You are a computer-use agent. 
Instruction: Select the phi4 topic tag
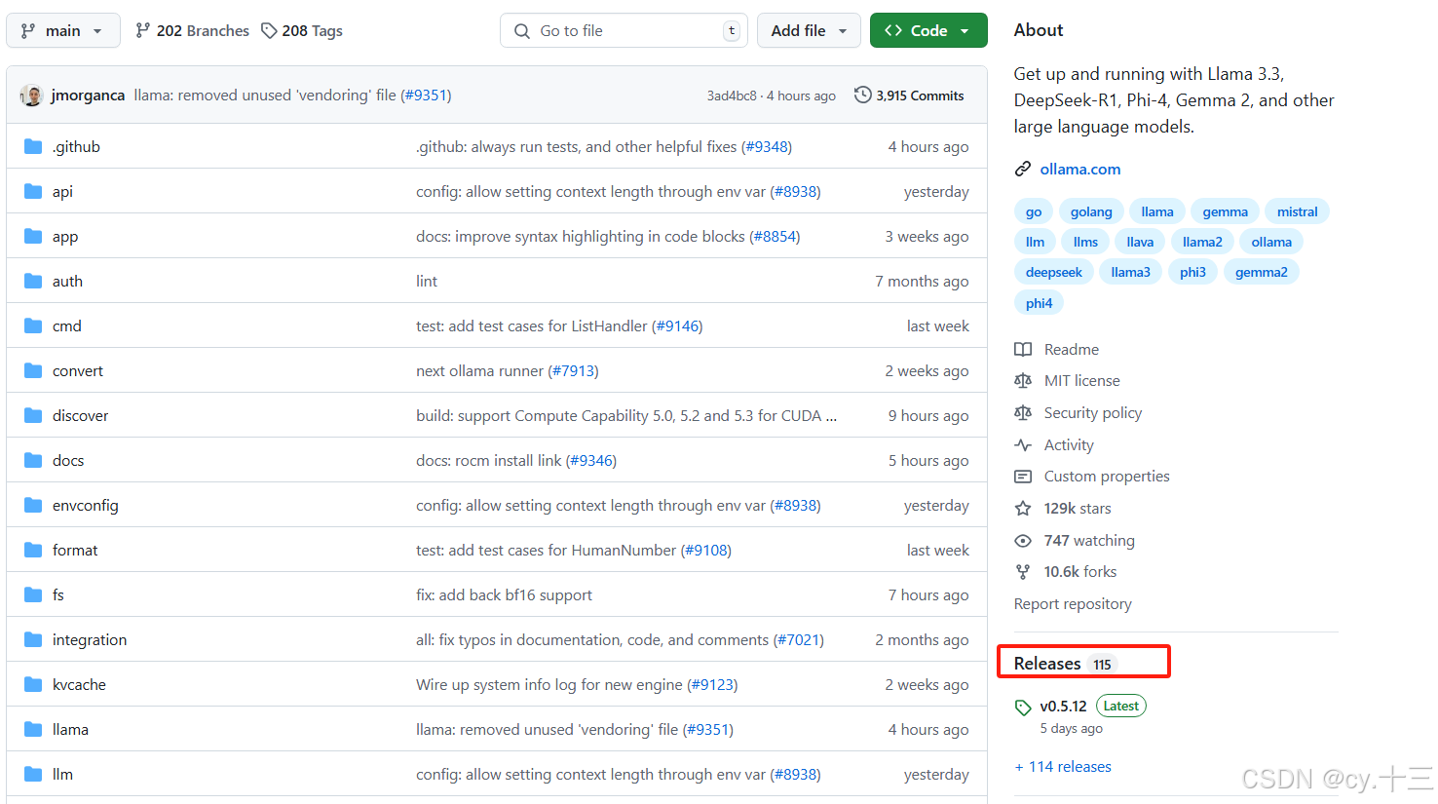click(1040, 303)
